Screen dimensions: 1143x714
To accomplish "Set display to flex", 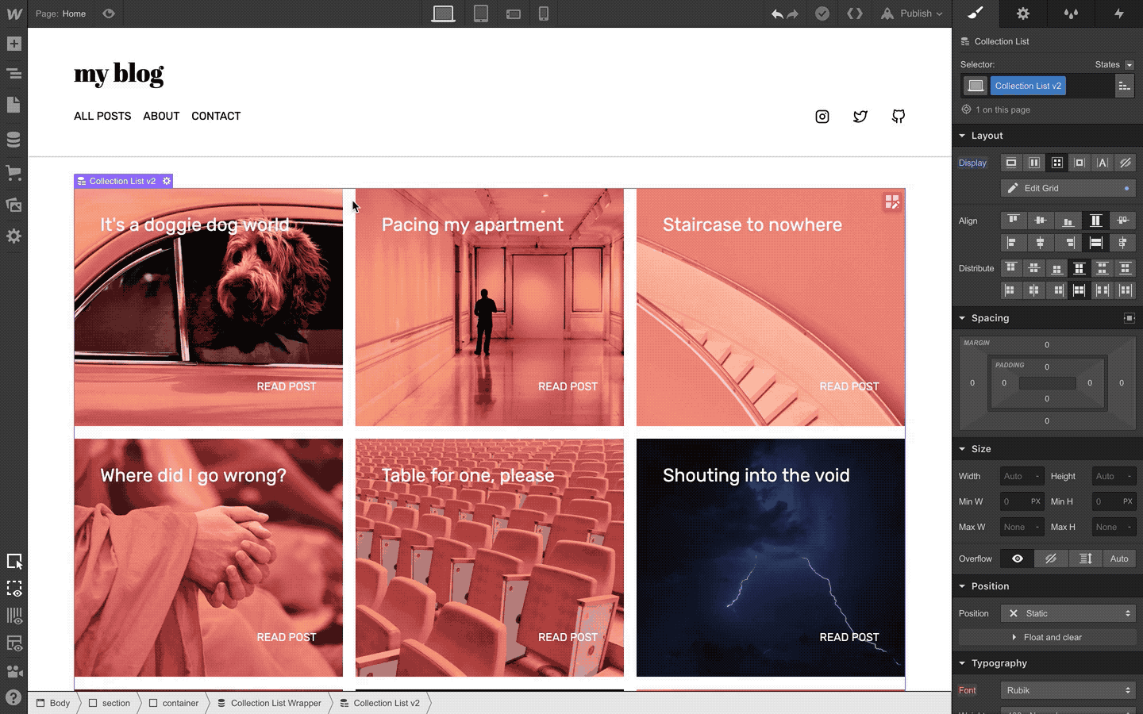I will 1034,163.
